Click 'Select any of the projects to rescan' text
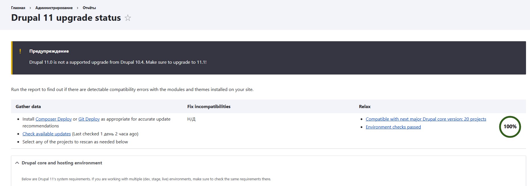The width and height of the screenshot is (530, 186). tap(75, 142)
